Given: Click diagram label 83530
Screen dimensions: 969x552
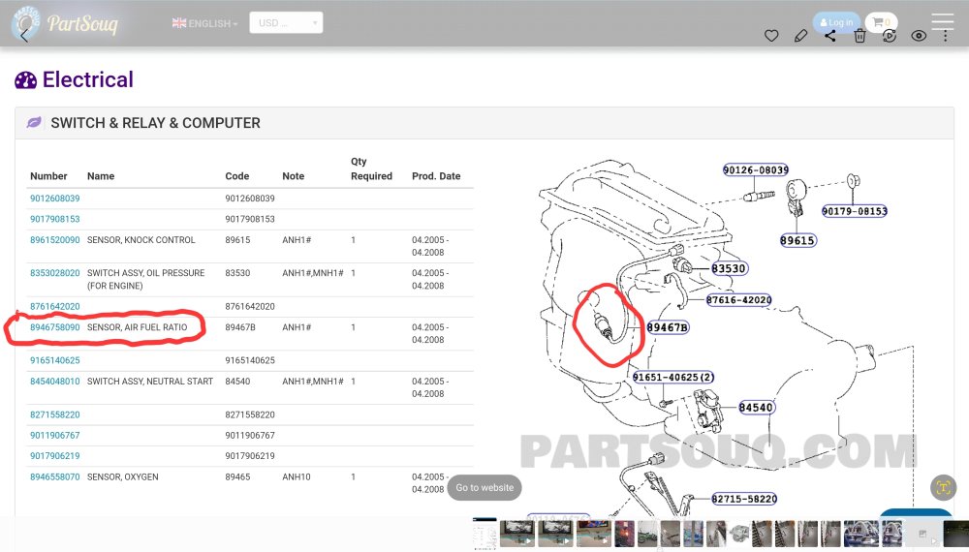Looking at the screenshot, I should pyautogui.click(x=730, y=268).
